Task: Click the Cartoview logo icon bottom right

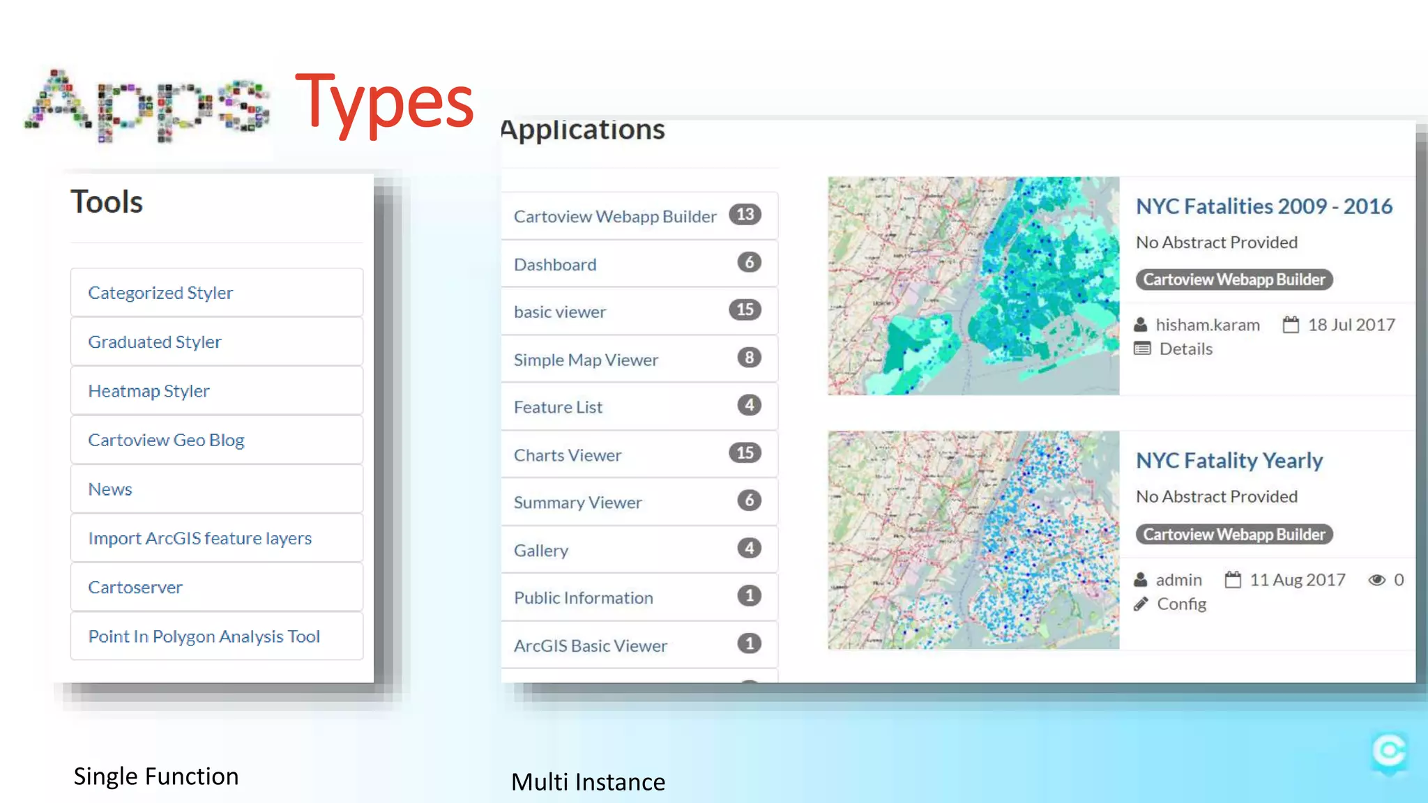Action: click(1389, 751)
